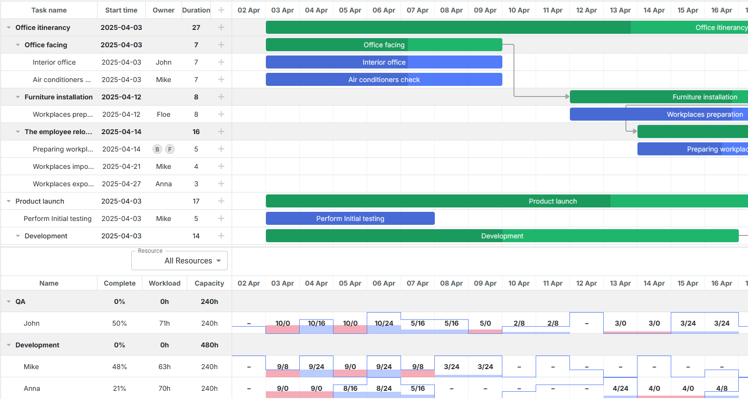Click John's 10/16 allocation cell under 04 Apr
Viewport: 748px width, 399px height.
click(316, 323)
